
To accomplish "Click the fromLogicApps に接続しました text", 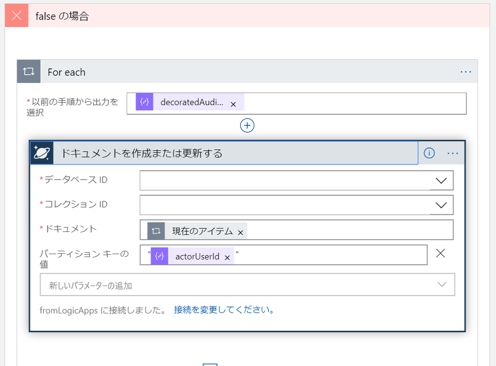I will 103,310.
